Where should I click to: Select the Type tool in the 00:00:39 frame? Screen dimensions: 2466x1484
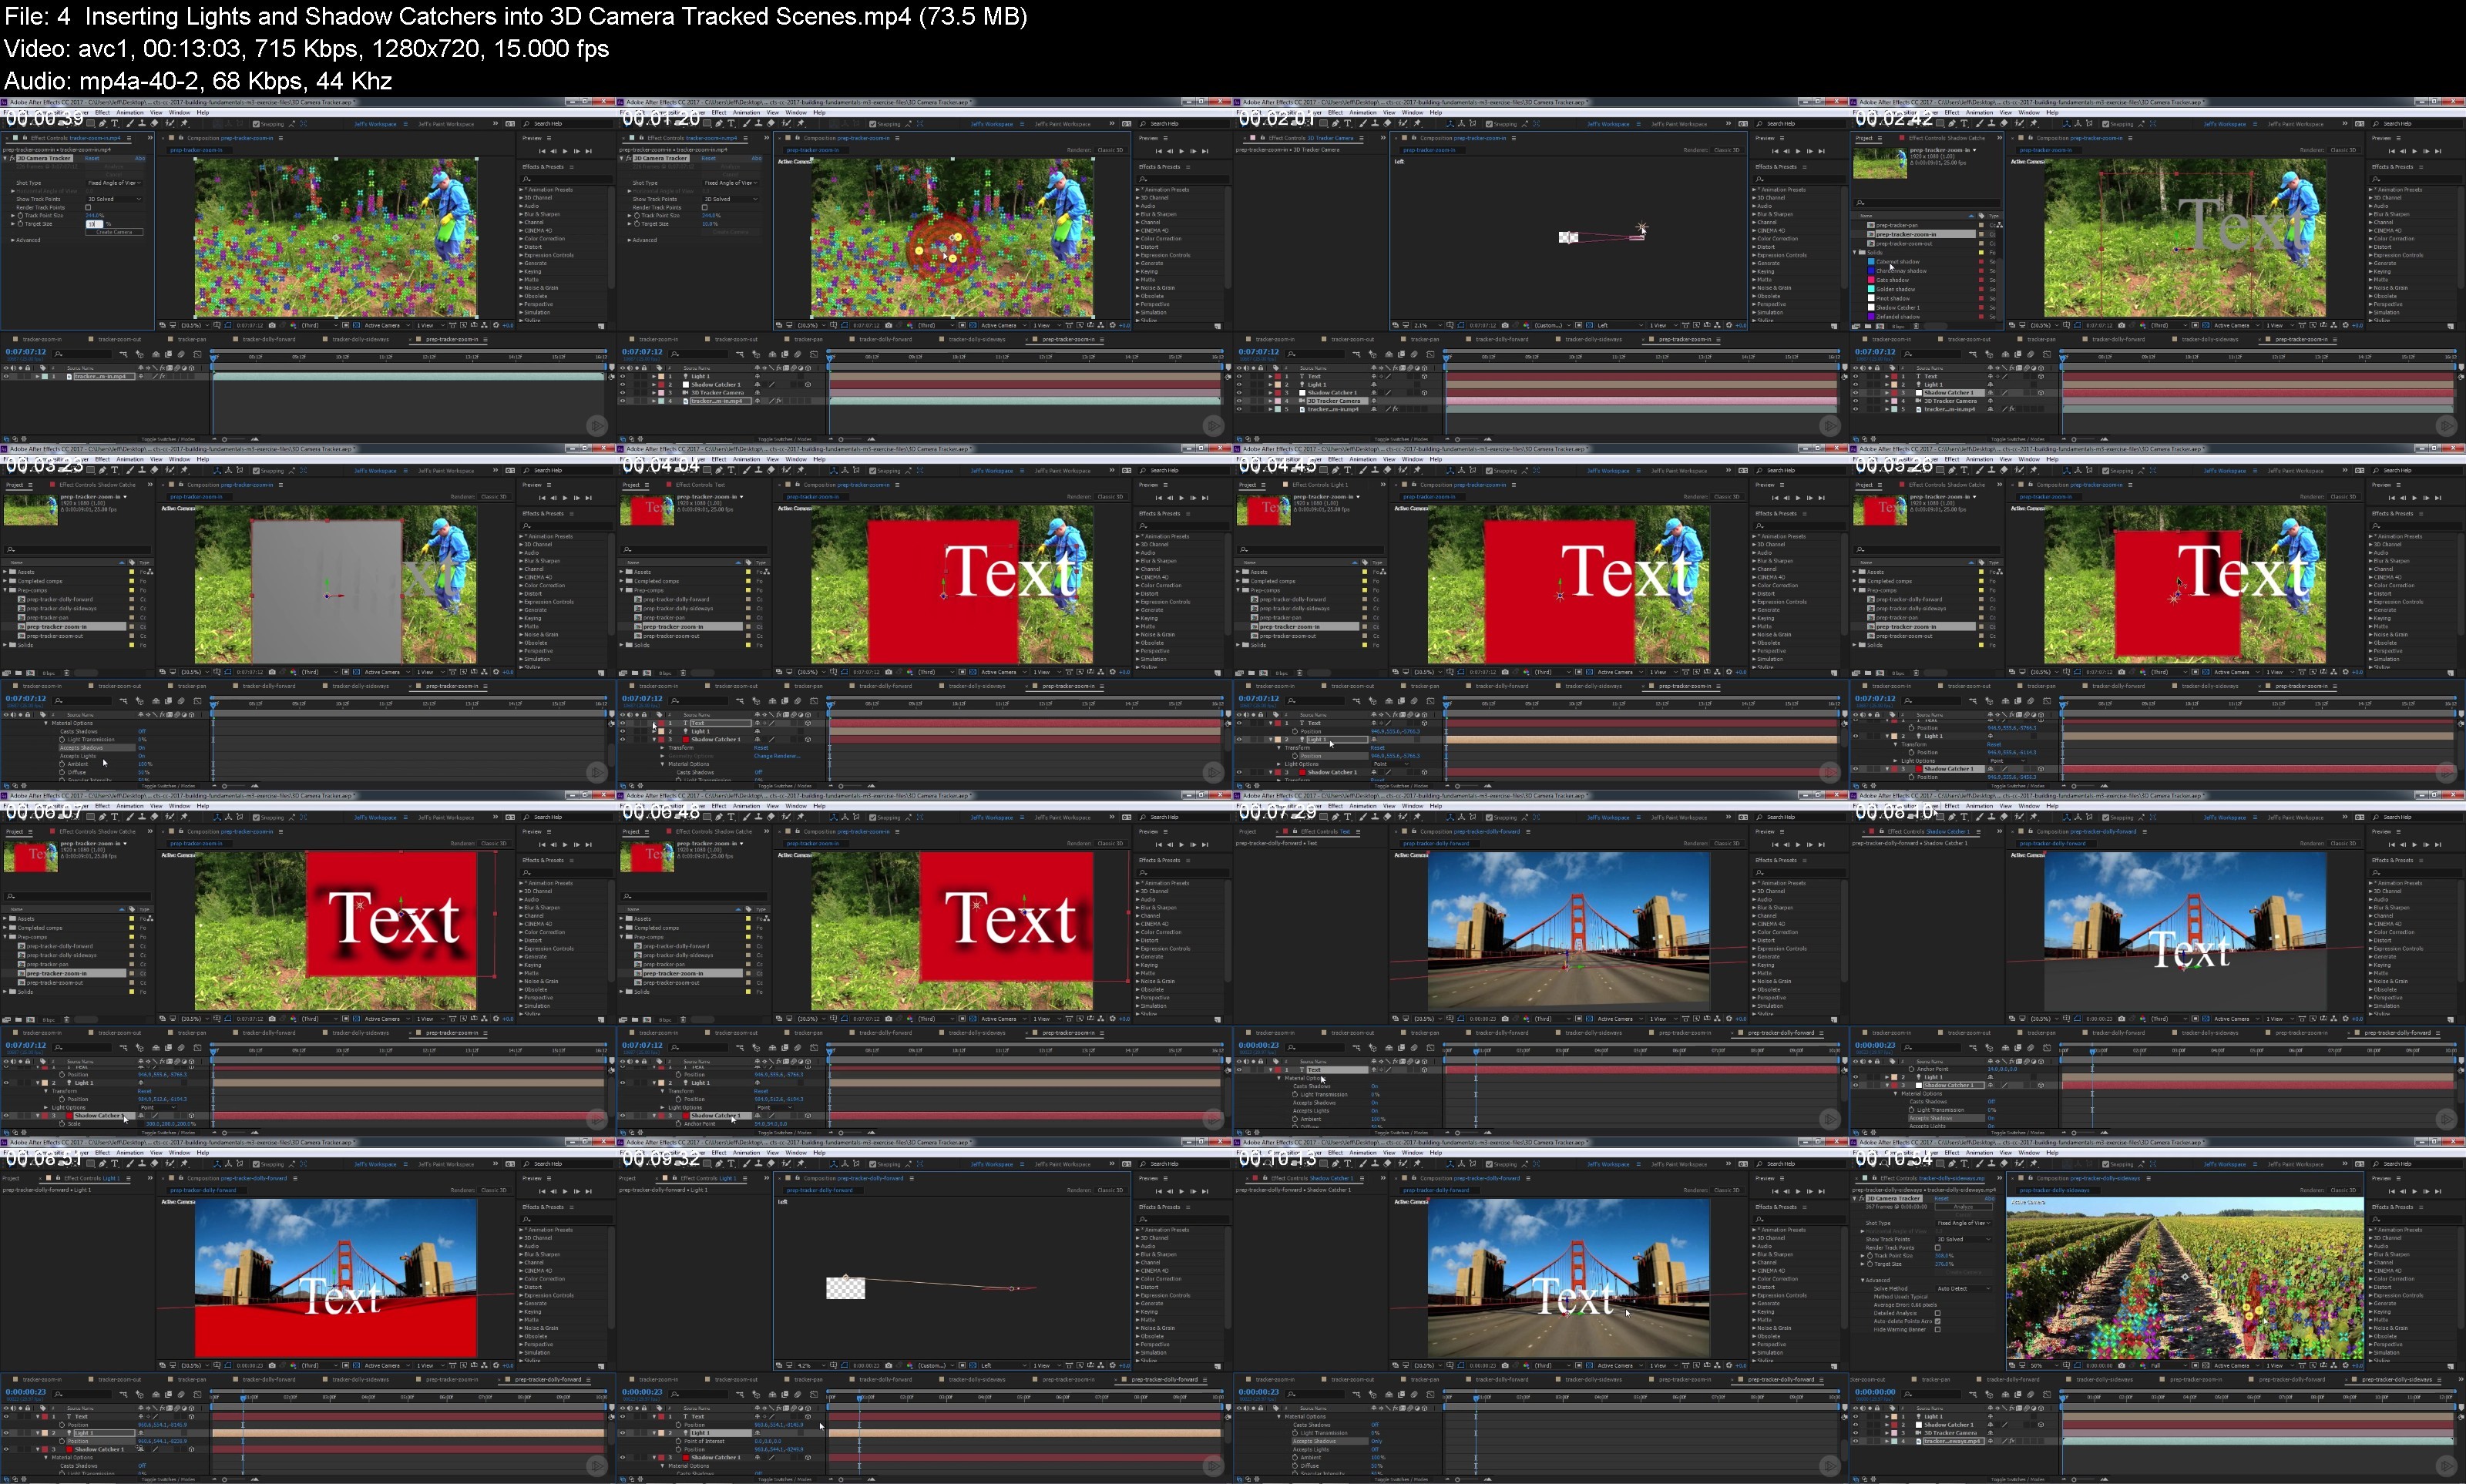coord(114,124)
